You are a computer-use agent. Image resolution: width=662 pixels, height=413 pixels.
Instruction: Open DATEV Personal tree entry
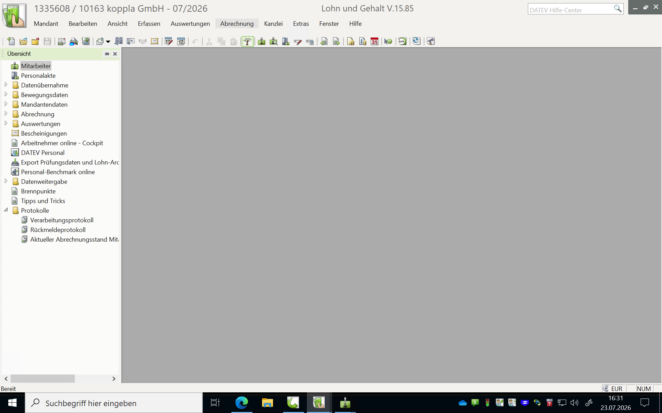(43, 153)
